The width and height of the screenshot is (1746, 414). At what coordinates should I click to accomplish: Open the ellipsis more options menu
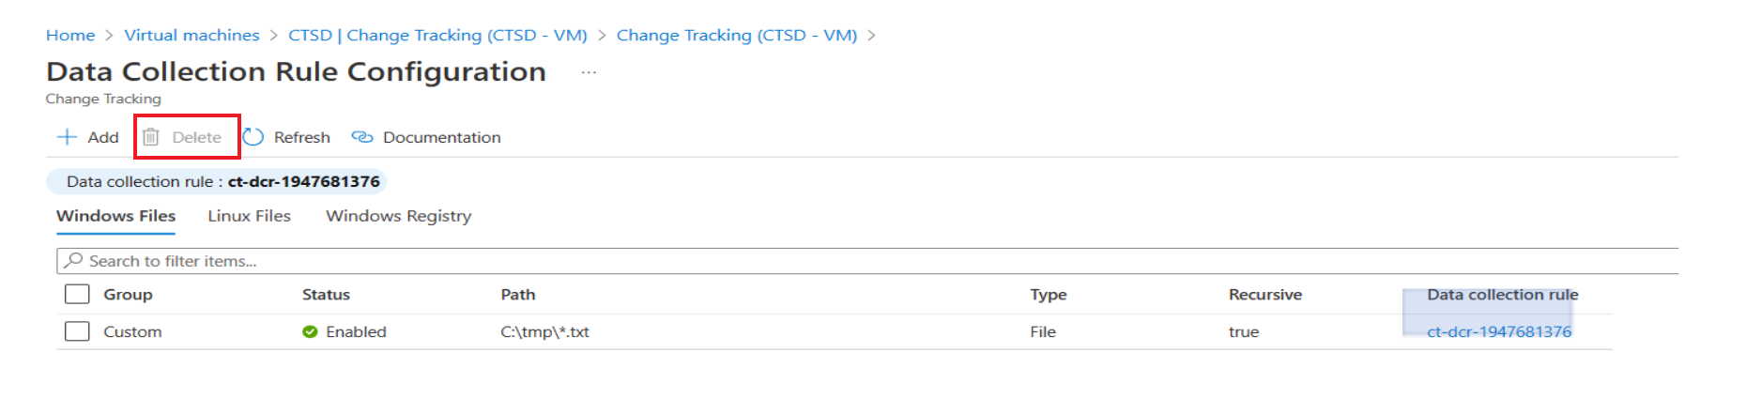click(x=589, y=72)
